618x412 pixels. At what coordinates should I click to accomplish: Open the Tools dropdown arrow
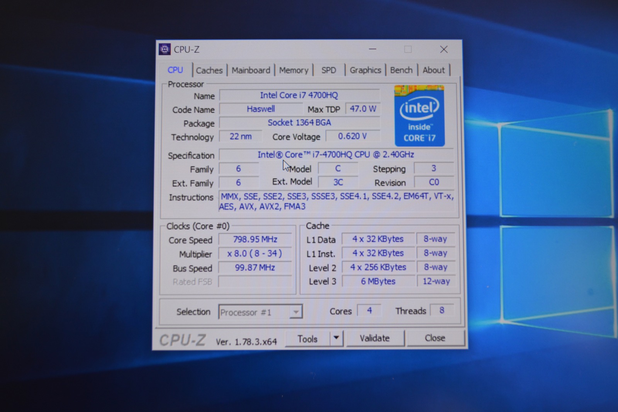click(x=336, y=338)
